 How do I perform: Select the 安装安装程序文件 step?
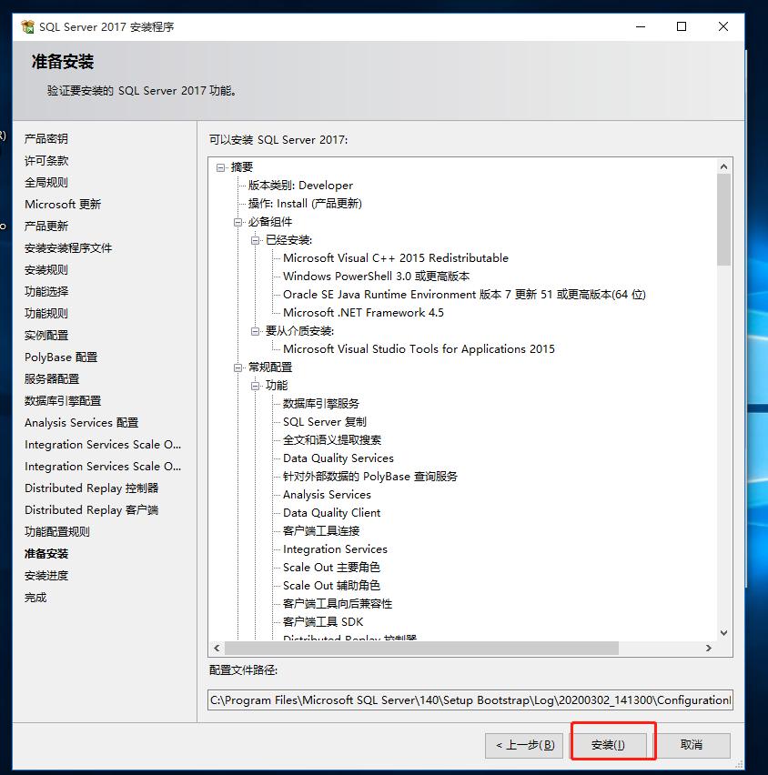(68, 248)
